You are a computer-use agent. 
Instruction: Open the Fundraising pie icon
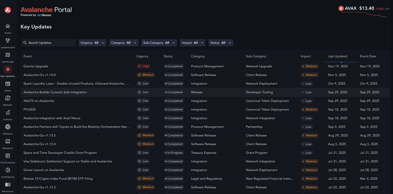(8, 170)
